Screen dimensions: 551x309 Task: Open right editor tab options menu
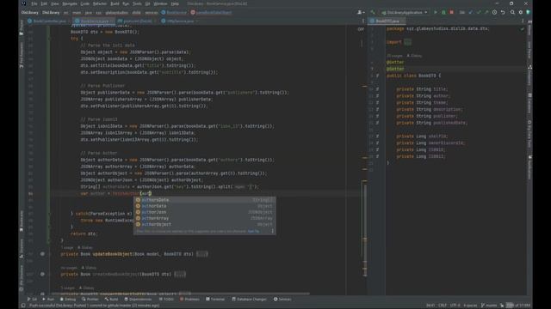pos(523,21)
